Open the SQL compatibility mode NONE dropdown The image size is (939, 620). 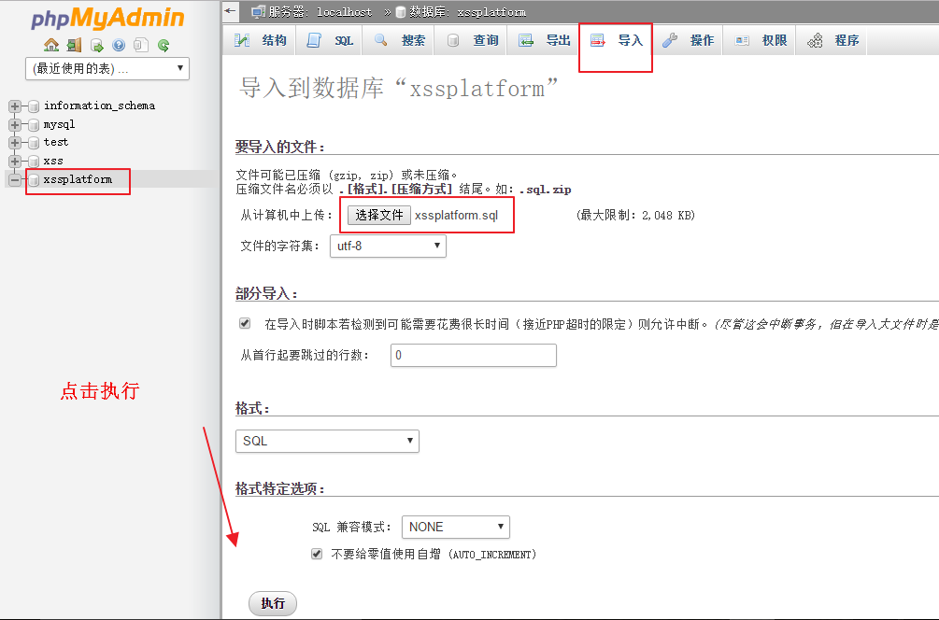click(x=456, y=528)
